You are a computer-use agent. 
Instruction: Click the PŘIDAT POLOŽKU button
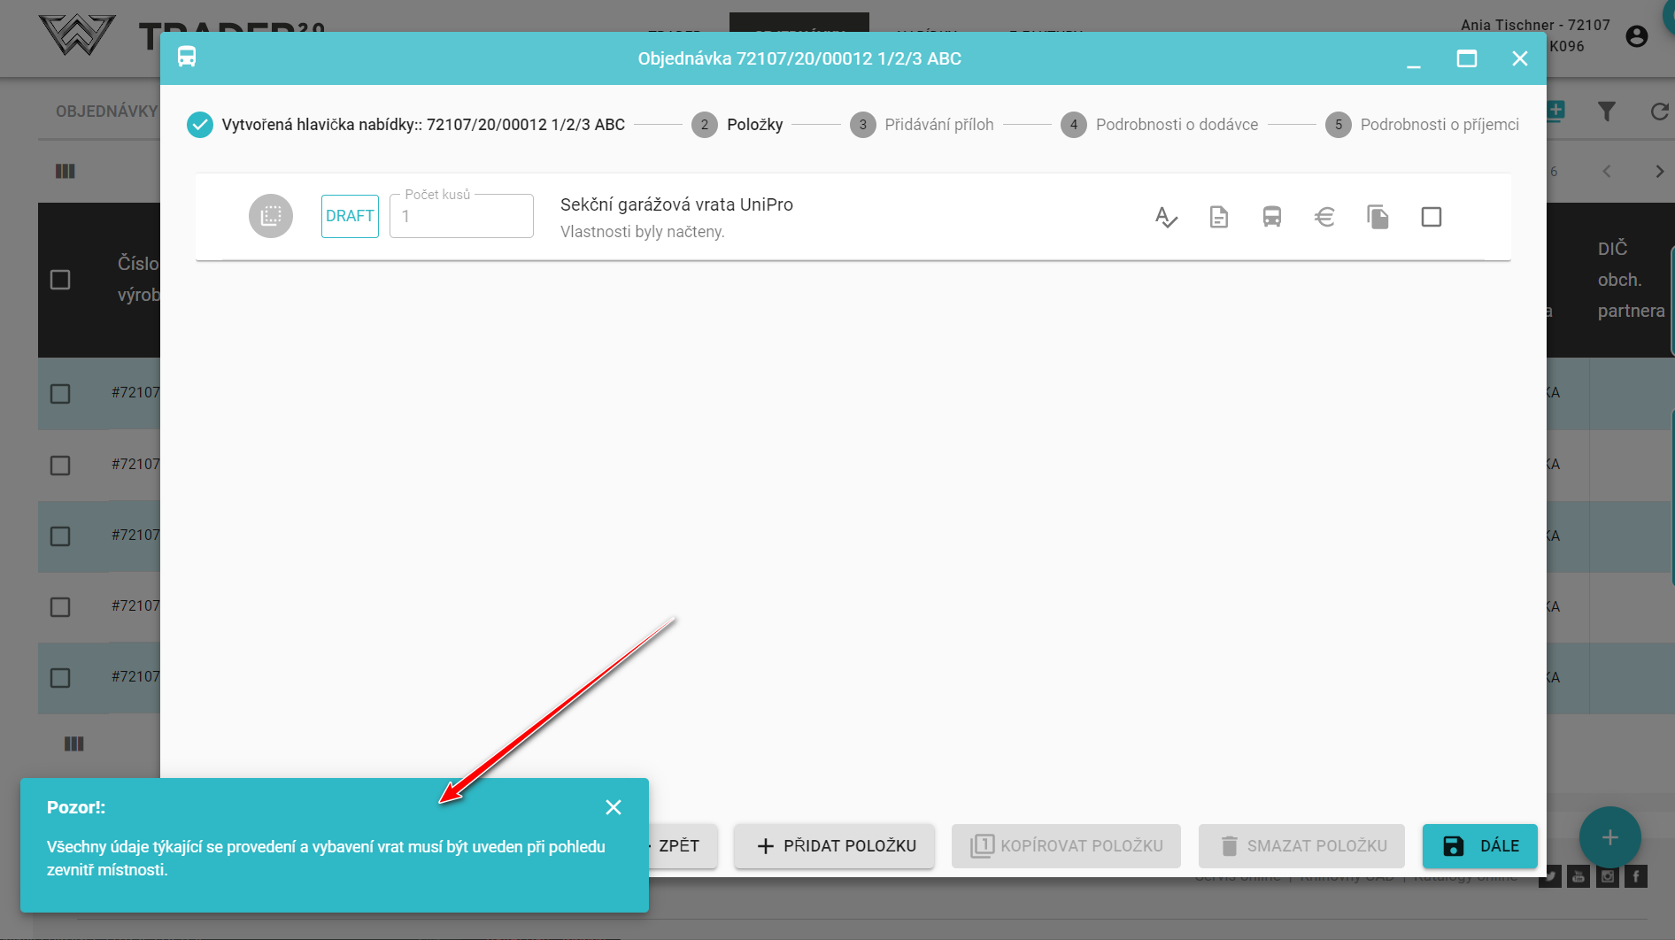pyautogui.click(x=834, y=846)
